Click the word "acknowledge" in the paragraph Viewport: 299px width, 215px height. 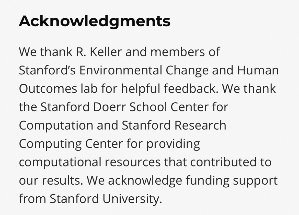click(144, 181)
